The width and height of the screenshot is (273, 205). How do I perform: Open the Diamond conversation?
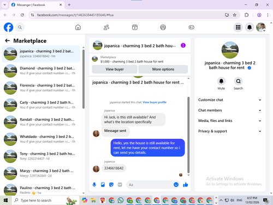[x=41, y=71]
